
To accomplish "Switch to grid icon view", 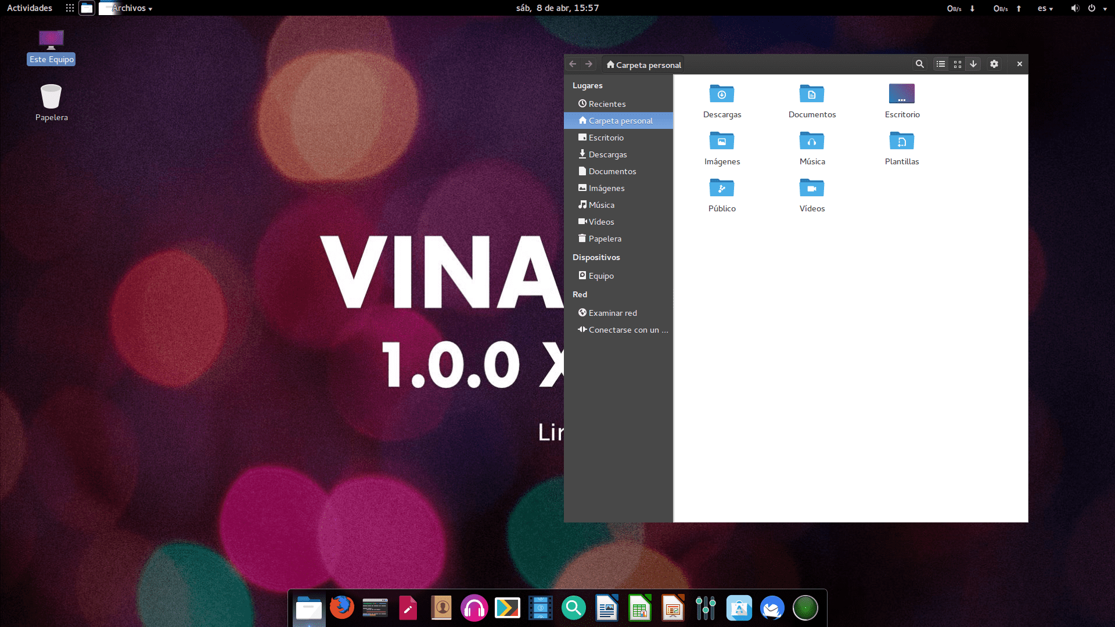I will [958, 64].
